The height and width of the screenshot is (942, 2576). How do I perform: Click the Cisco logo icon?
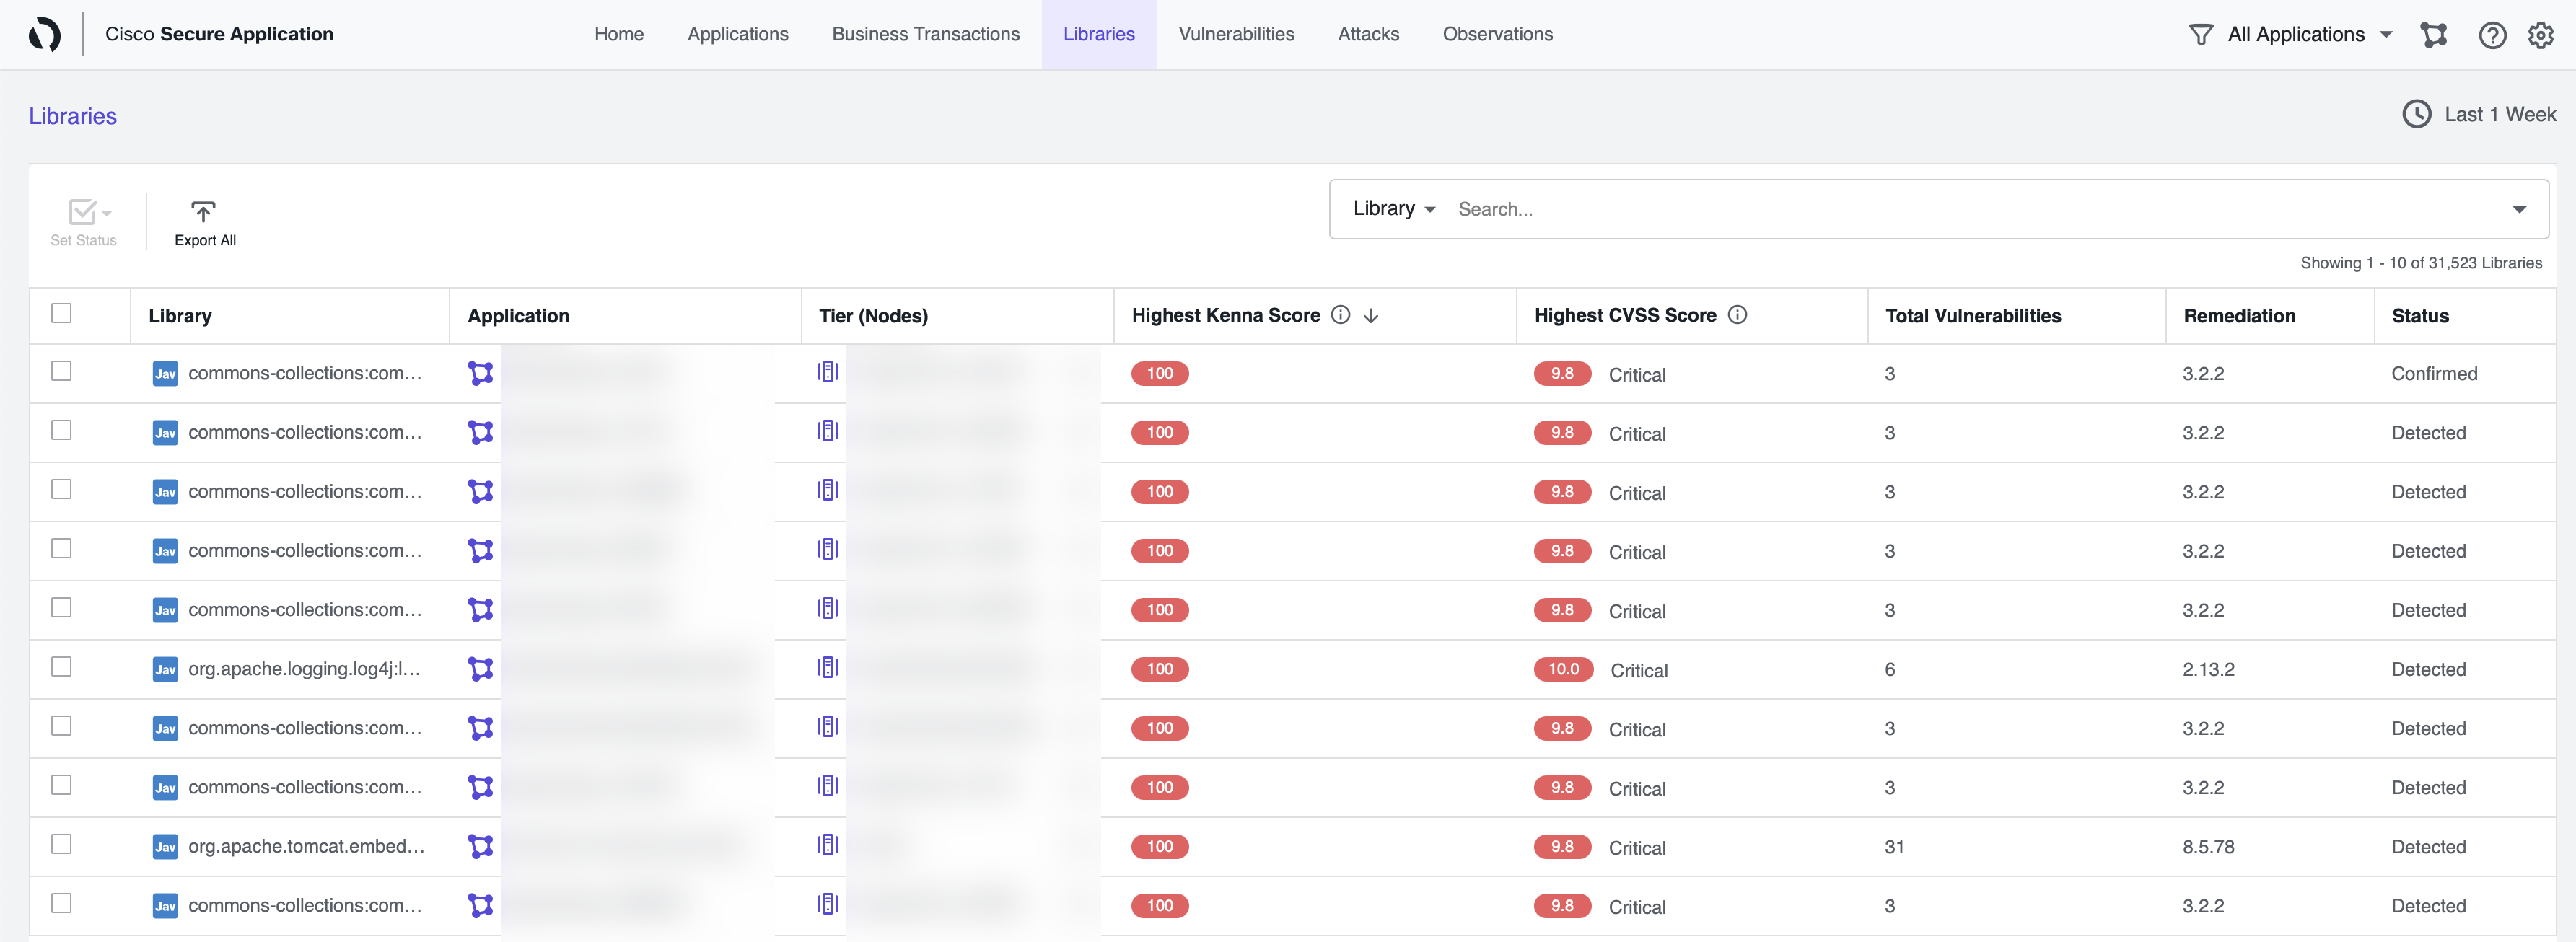pyautogui.click(x=44, y=34)
